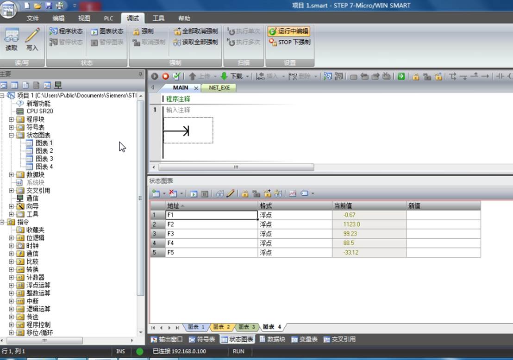Click the green Run PLC icon
Screen dimensions: 513x360
(x=155, y=76)
